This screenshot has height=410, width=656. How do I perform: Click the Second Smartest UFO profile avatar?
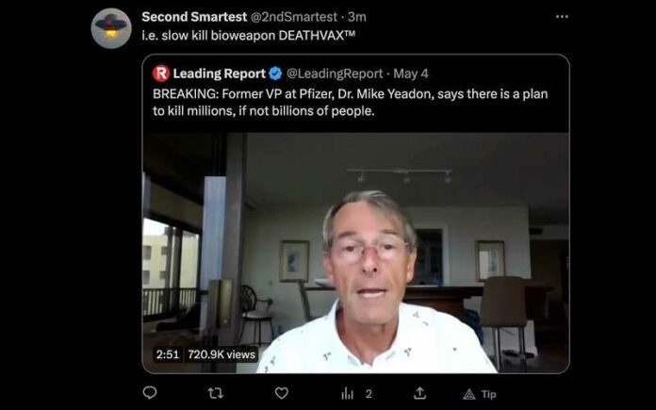click(x=111, y=27)
